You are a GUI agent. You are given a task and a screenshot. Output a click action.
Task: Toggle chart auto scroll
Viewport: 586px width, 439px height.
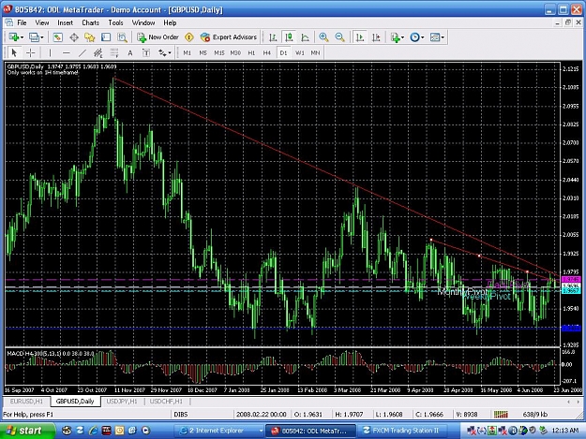[360, 37]
